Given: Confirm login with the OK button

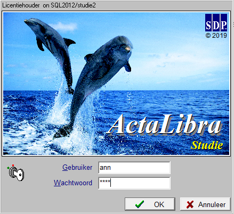Looking at the screenshot, I should click(x=150, y=204).
